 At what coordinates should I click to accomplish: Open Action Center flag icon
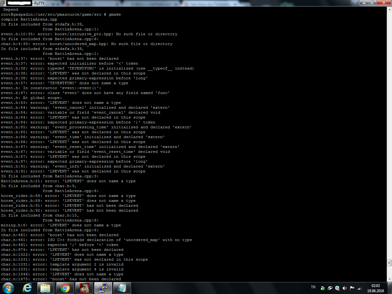coord(352,288)
